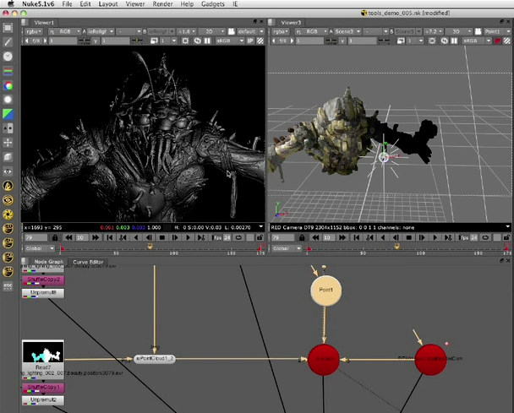Switch to the Curve Editor tab
This screenshot has height=413, width=514.
(x=88, y=262)
